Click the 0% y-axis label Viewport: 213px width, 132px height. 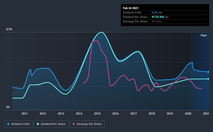[x=8, y=107]
